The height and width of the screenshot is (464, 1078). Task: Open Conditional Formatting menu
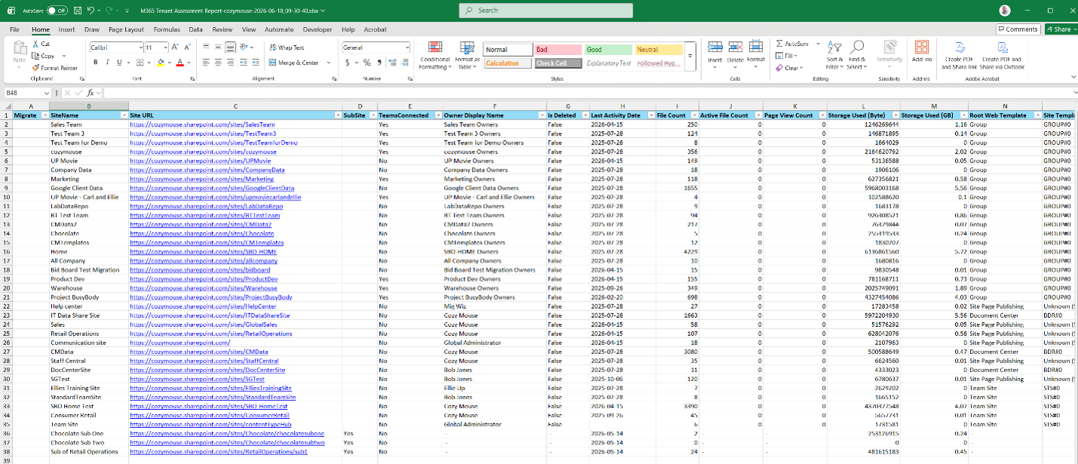click(435, 55)
